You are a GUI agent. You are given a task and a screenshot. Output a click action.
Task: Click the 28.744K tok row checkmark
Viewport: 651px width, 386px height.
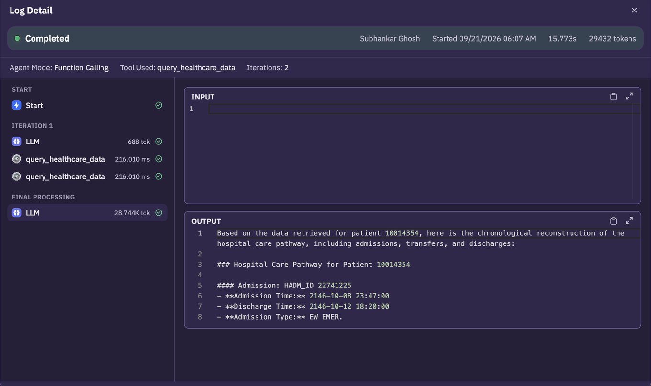[x=159, y=213]
